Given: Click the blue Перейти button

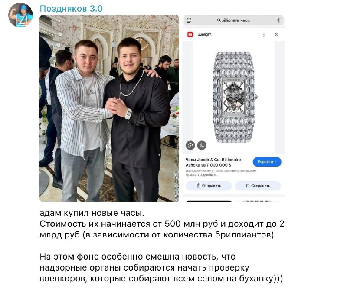Looking at the screenshot, I should pyautogui.click(x=267, y=162).
